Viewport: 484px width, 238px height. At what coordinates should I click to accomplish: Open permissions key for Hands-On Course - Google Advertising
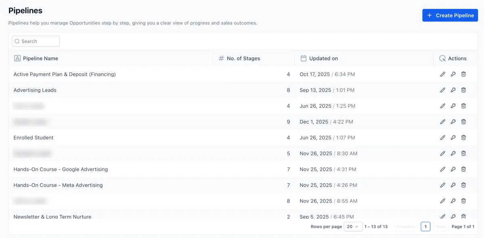(453, 169)
